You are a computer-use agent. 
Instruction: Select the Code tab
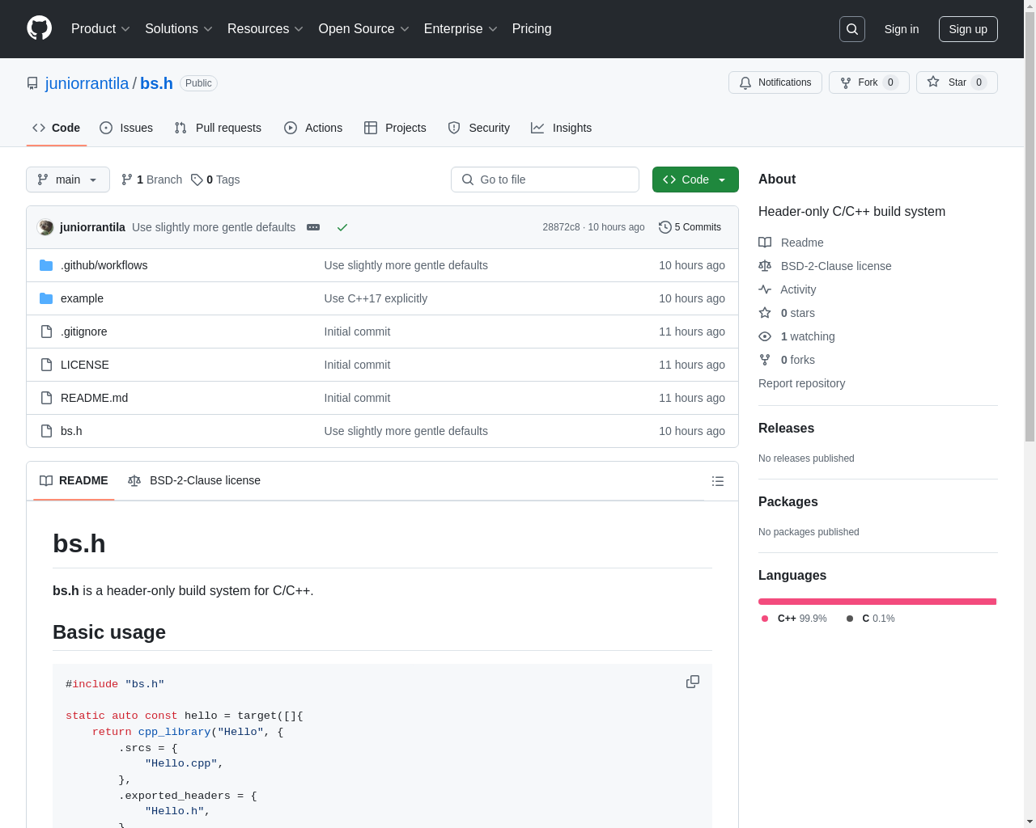coord(56,128)
